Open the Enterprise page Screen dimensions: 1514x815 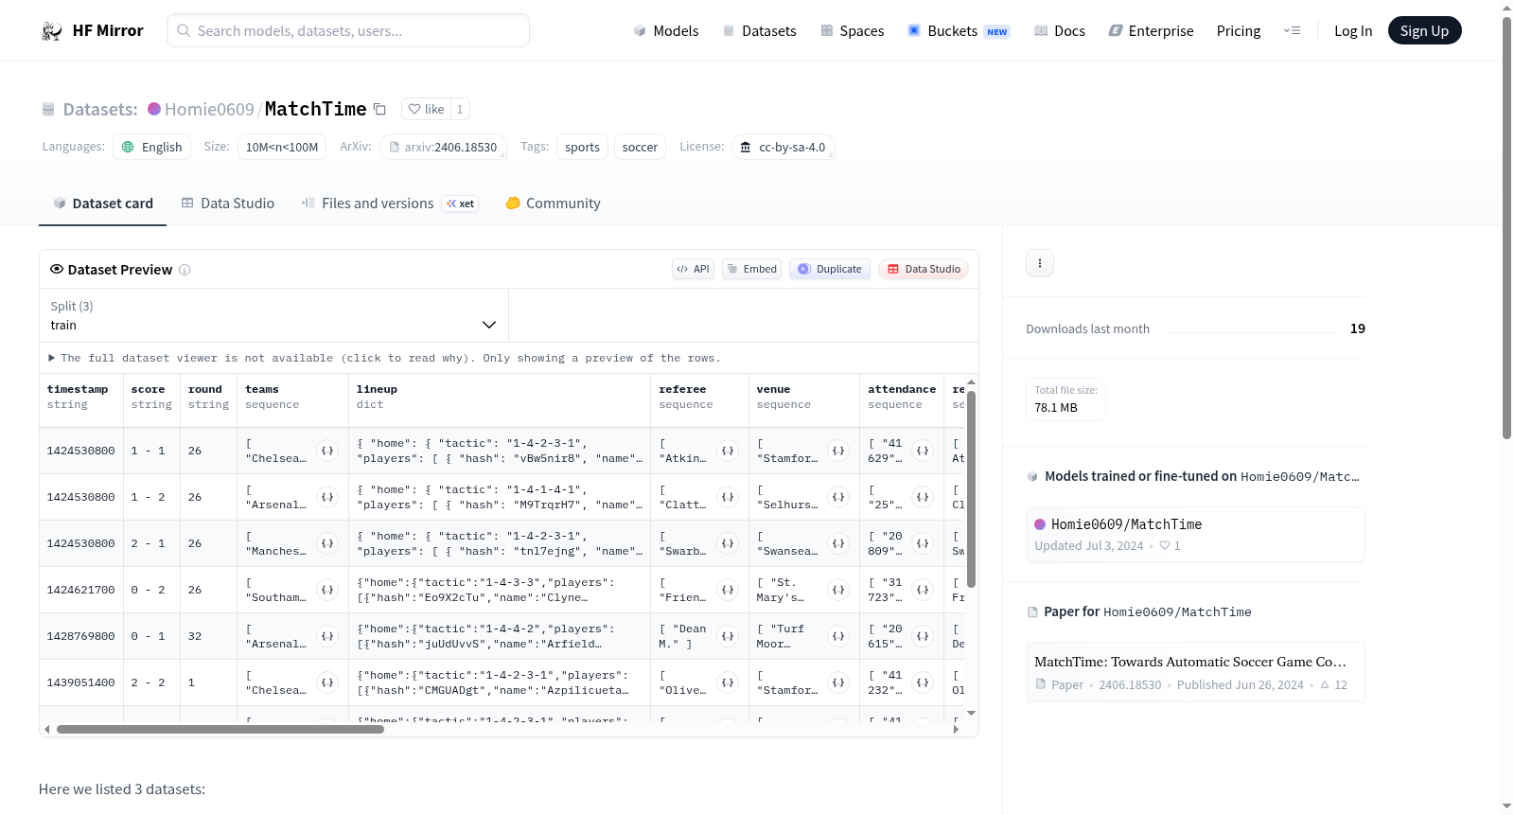[1151, 31]
